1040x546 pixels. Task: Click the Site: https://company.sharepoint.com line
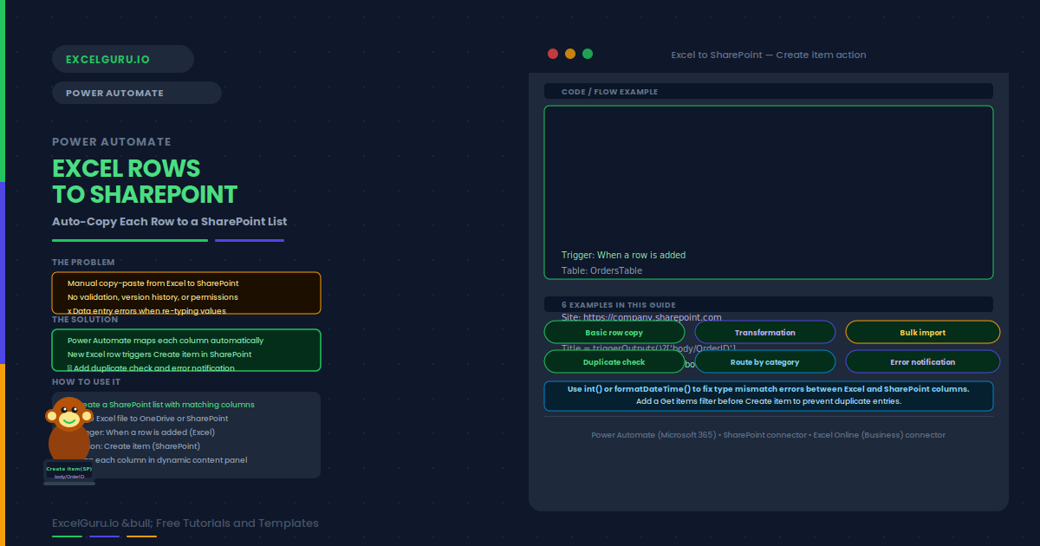pyautogui.click(x=641, y=317)
